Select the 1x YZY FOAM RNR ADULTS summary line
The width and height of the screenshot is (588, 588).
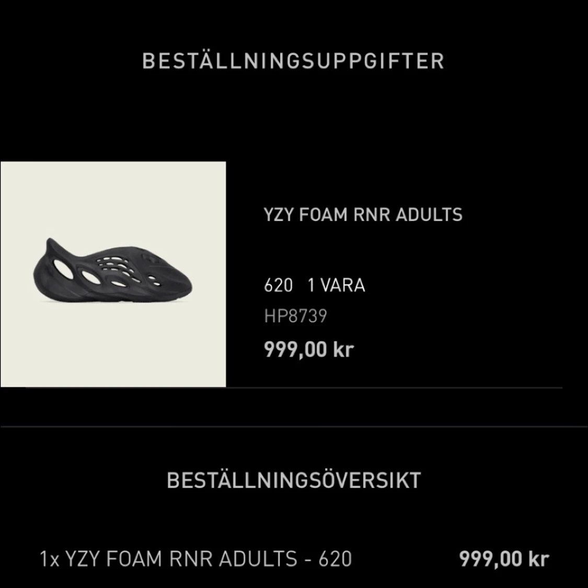pos(195,559)
